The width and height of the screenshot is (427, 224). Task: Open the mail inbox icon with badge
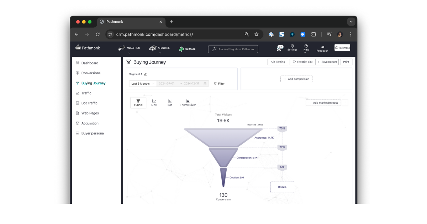(x=280, y=49)
